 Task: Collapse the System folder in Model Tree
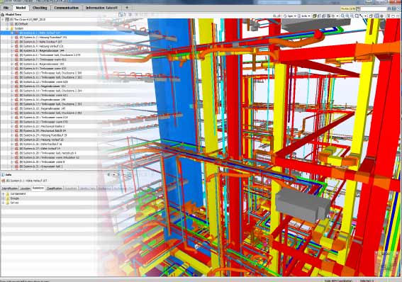(x=7, y=28)
